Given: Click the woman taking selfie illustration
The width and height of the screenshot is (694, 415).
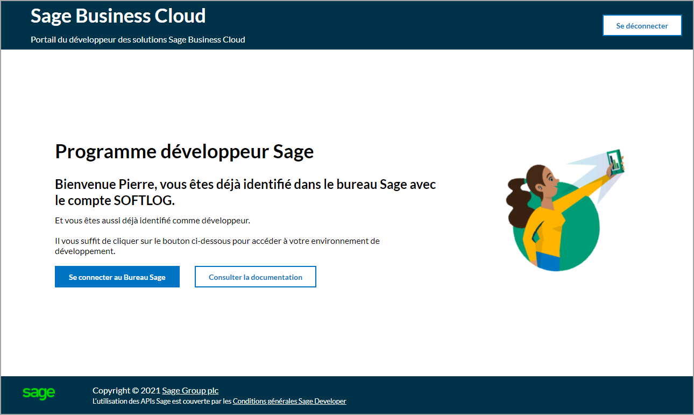Looking at the screenshot, I should coord(565,210).
